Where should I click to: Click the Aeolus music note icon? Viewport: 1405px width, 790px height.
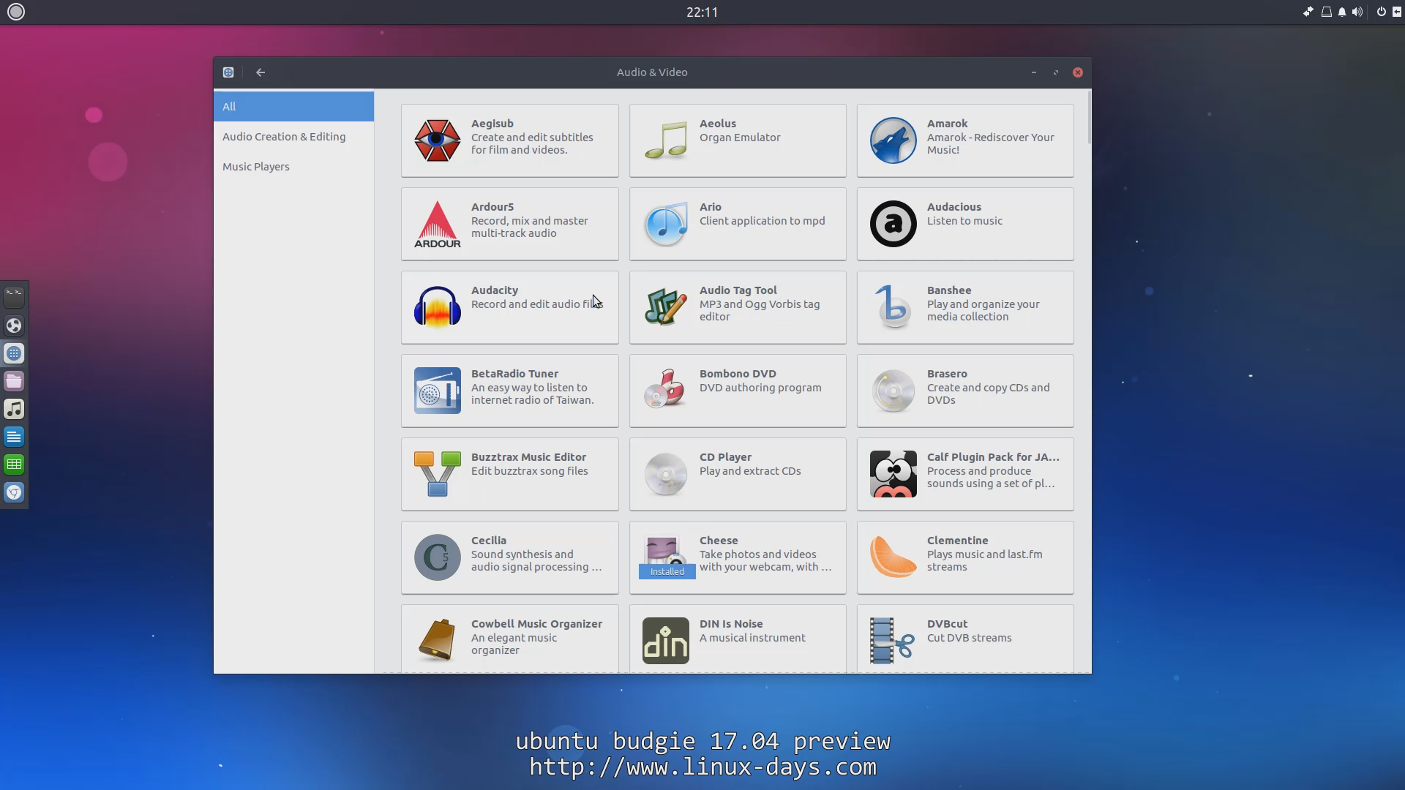(x=665, y=140)
